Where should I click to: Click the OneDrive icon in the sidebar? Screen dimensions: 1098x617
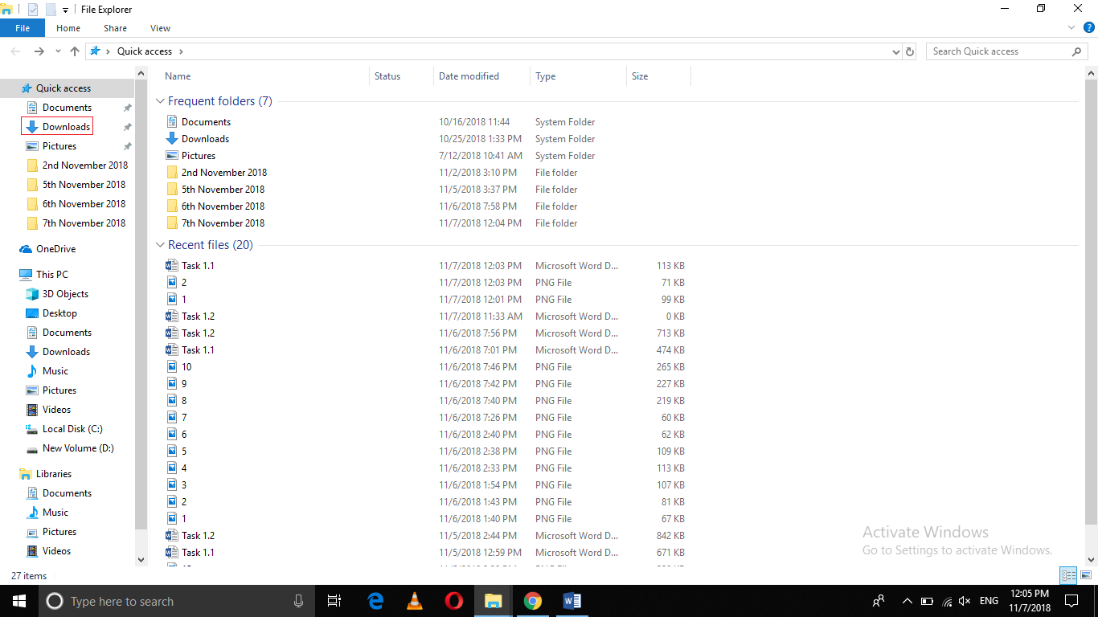25,248
